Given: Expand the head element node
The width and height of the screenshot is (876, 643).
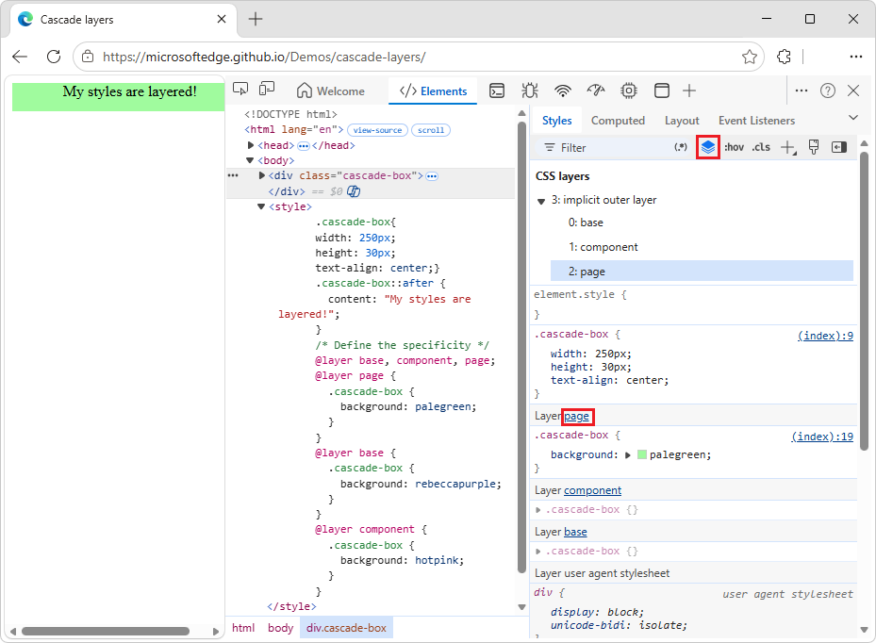Looking at the screenshot, I should pos(251,145).
